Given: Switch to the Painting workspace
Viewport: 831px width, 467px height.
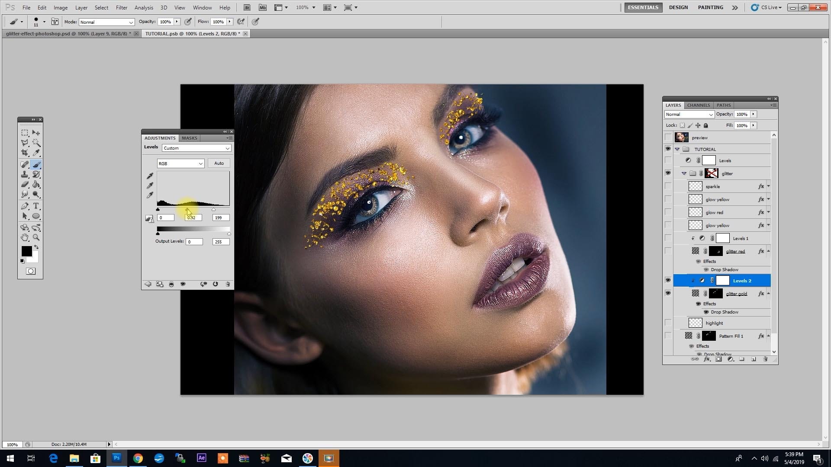Looking at the screenshot, I should tap(710, 7).
